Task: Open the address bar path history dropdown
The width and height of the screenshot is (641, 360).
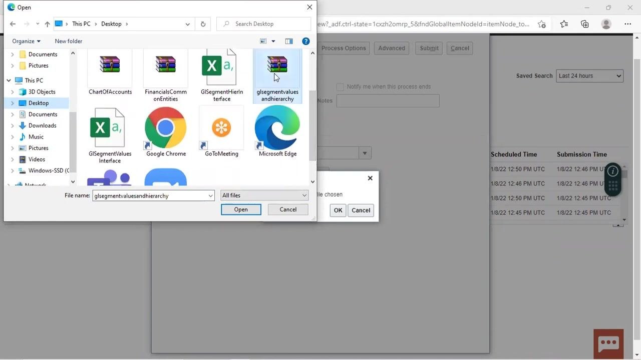Action: pos(187,24)
